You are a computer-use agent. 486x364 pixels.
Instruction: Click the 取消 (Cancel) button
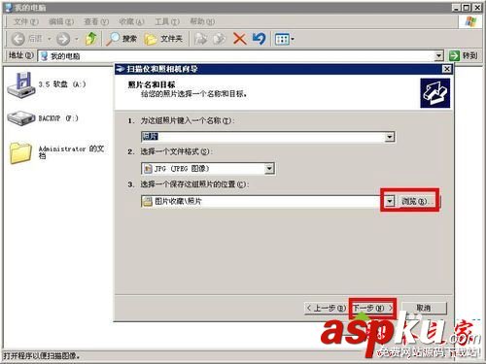(x=424, y=308)
